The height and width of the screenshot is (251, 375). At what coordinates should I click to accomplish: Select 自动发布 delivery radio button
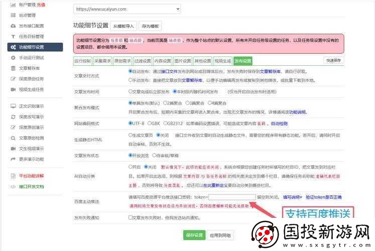(x=131, y=71)
